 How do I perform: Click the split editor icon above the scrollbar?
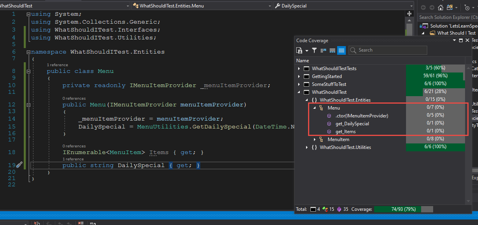[x=410, y=13]
